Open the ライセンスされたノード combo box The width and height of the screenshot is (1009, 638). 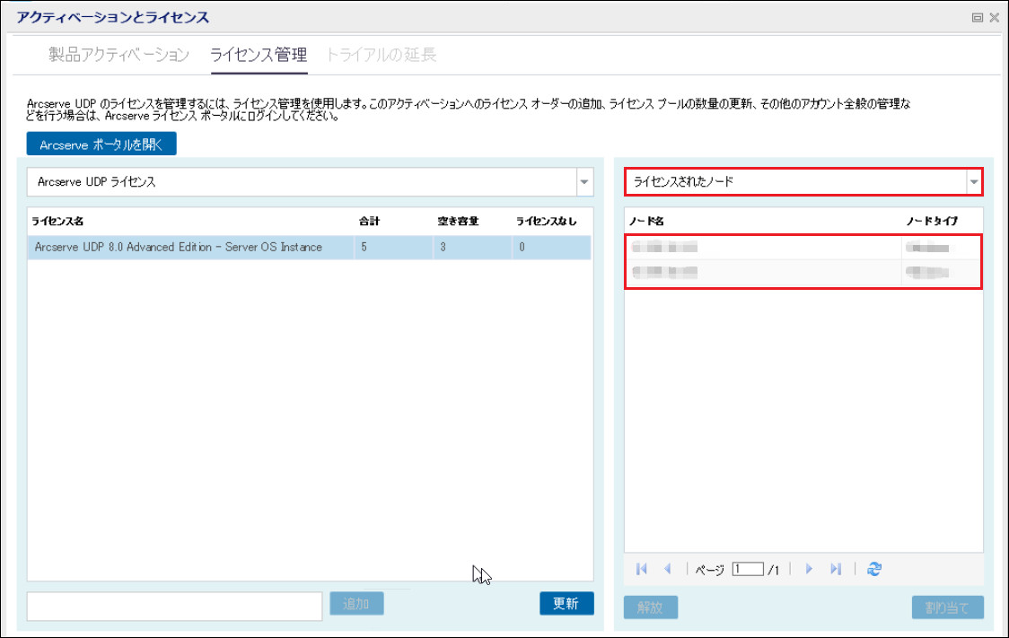pos(803,182)
